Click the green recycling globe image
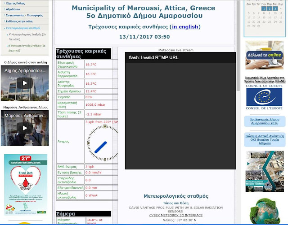Viewport: 288px width, 225px height. click(265, 211)
